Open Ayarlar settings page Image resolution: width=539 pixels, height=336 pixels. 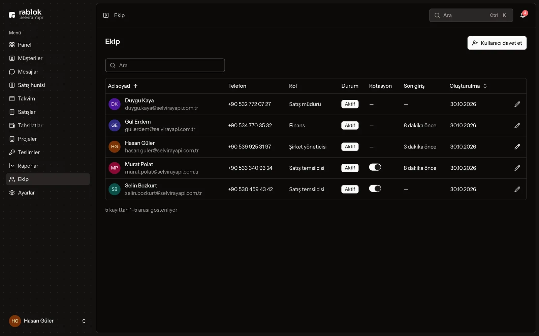(48, 193)
